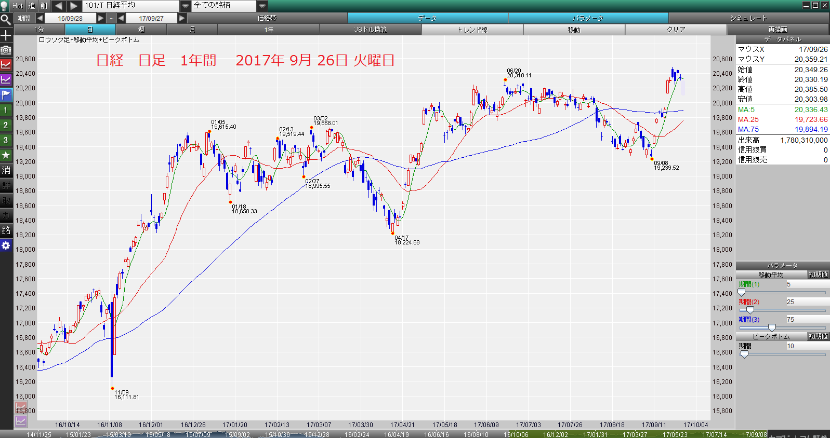
Task: Click the トレンド線 trend line button
Action: point(472,30)
